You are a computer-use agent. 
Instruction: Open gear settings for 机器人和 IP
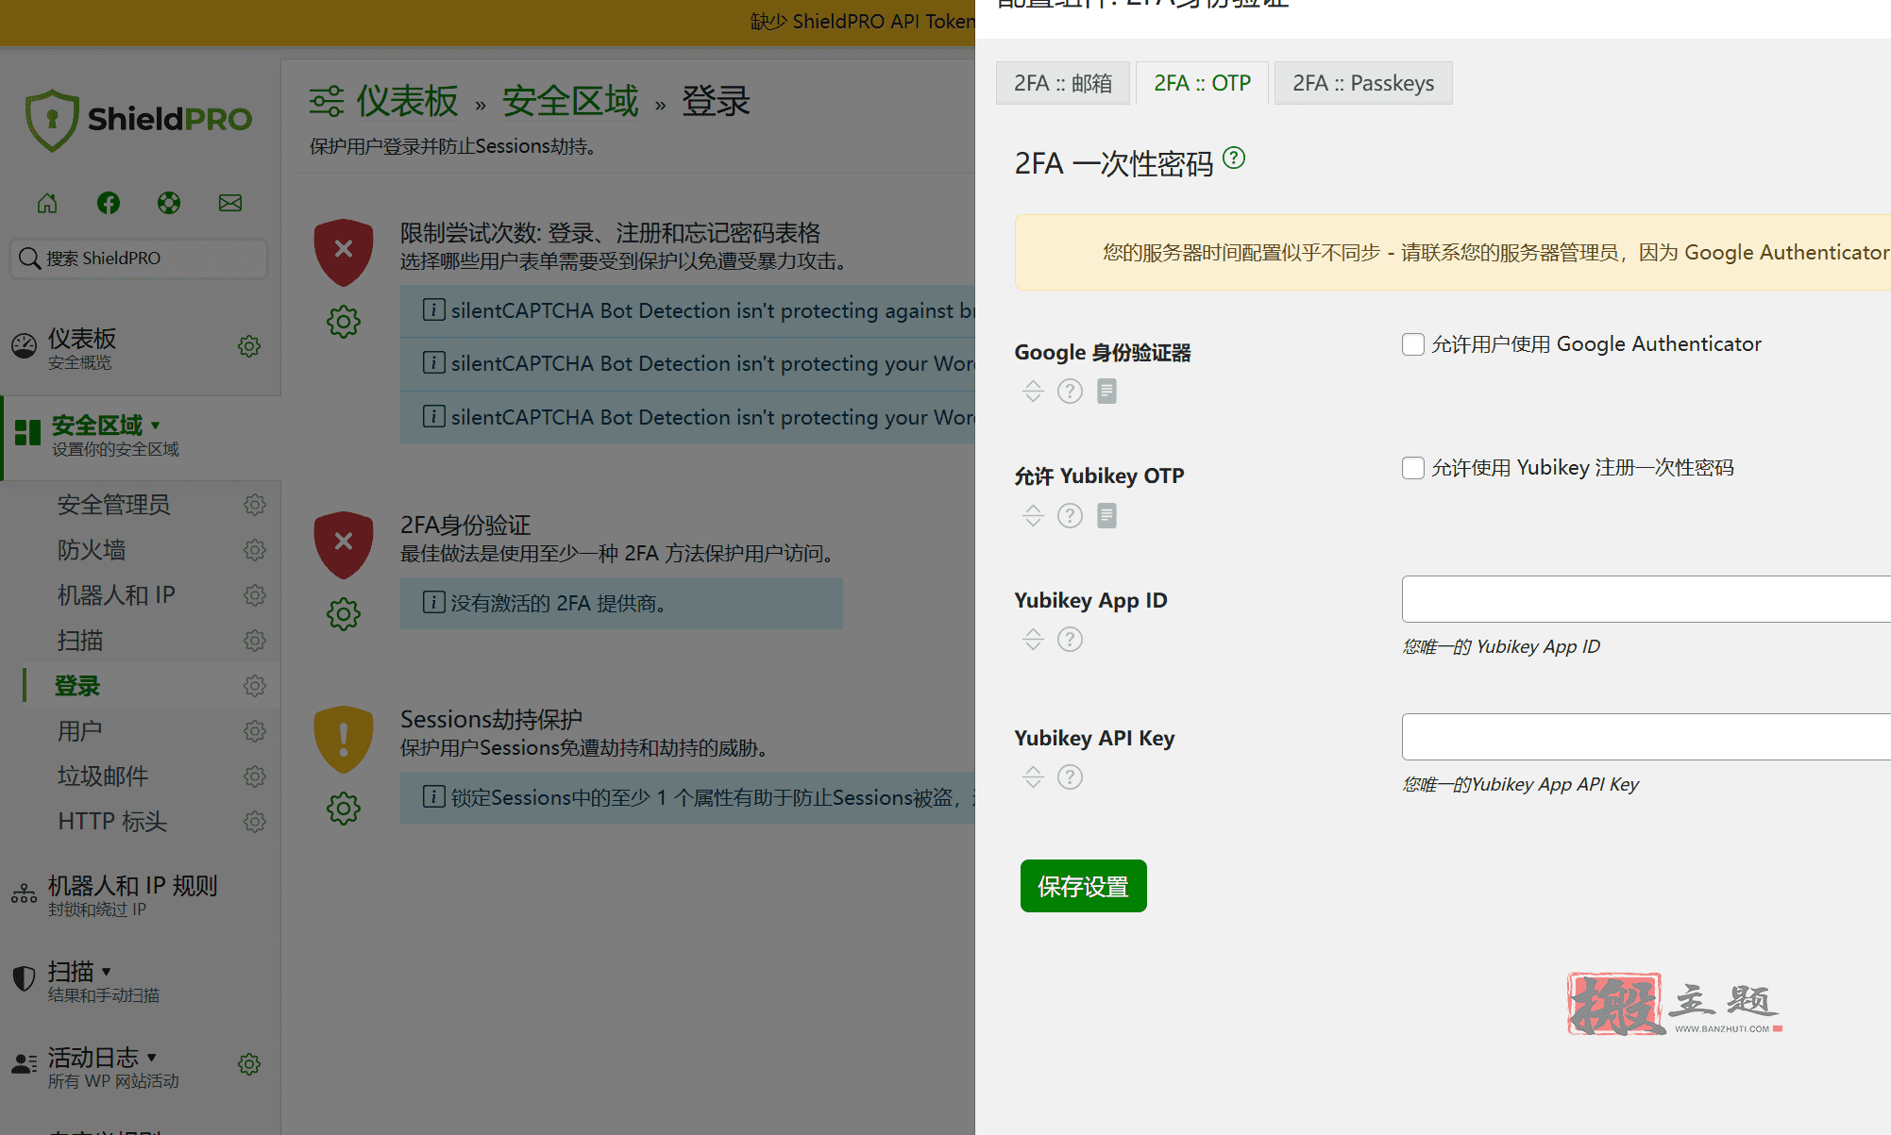point(255,595)
